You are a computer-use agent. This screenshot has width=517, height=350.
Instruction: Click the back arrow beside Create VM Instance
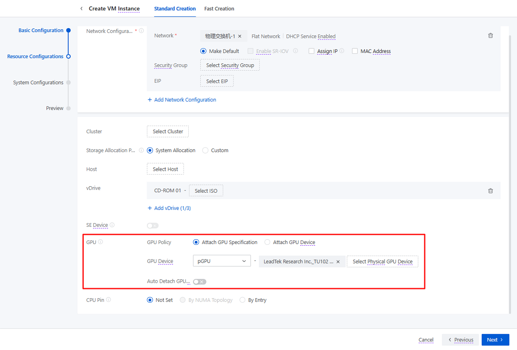pos(81,9)
